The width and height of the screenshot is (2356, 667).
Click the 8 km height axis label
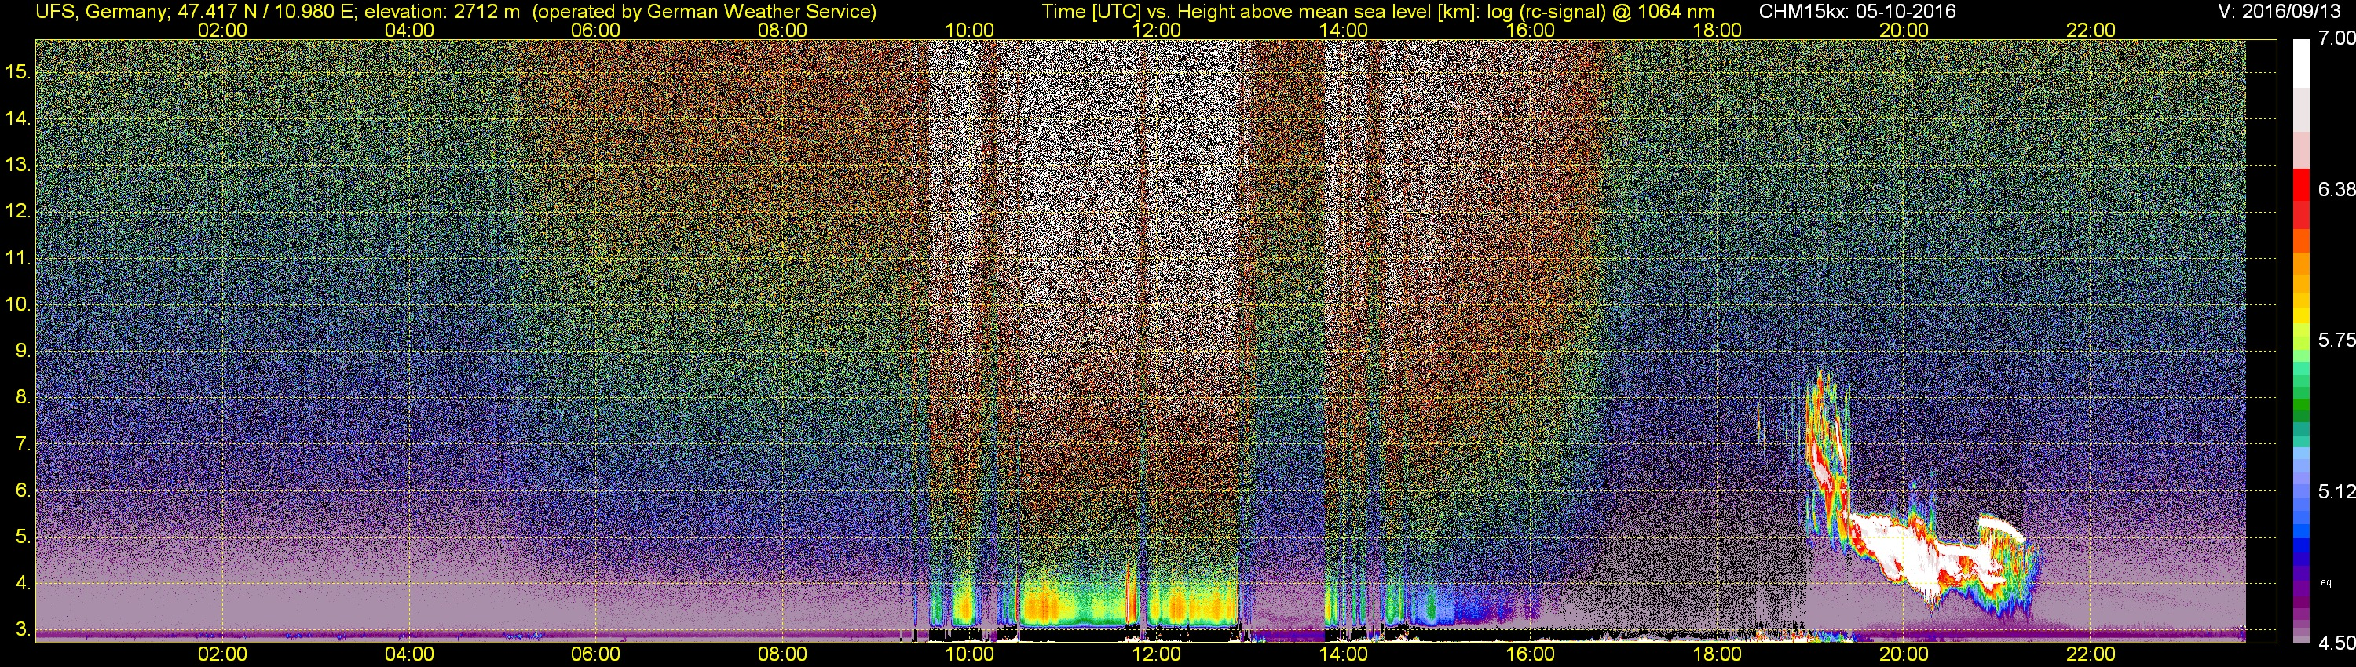click(x=22, y=398)
